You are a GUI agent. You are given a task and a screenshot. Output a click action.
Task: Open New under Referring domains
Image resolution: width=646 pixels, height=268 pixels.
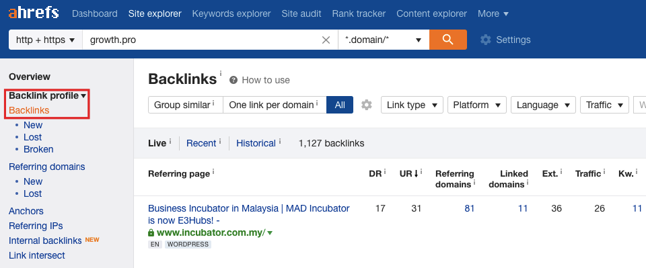pos(33,181)
